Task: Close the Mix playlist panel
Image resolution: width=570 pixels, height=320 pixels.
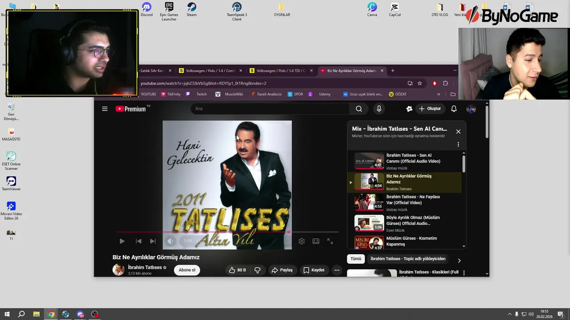Action: (x=458, y=132)
